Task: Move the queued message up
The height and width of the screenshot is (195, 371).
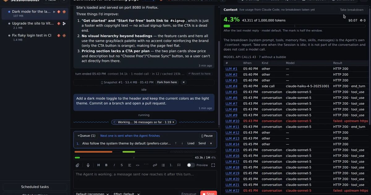Action: click(x=176, y=143)
